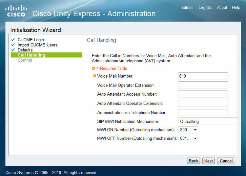Click the 'Voice Mail Operator Extension:' label
The image size is (246, 176).
tap(126, 85)
